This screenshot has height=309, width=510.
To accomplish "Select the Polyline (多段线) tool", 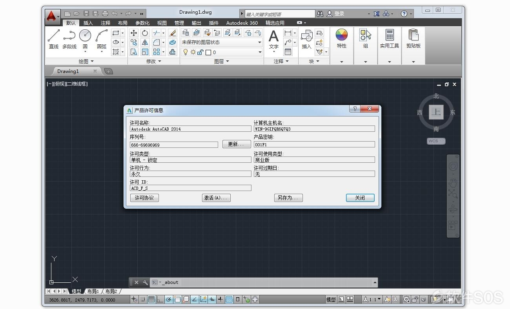I will pyautogui.click(x=69, y=39).
